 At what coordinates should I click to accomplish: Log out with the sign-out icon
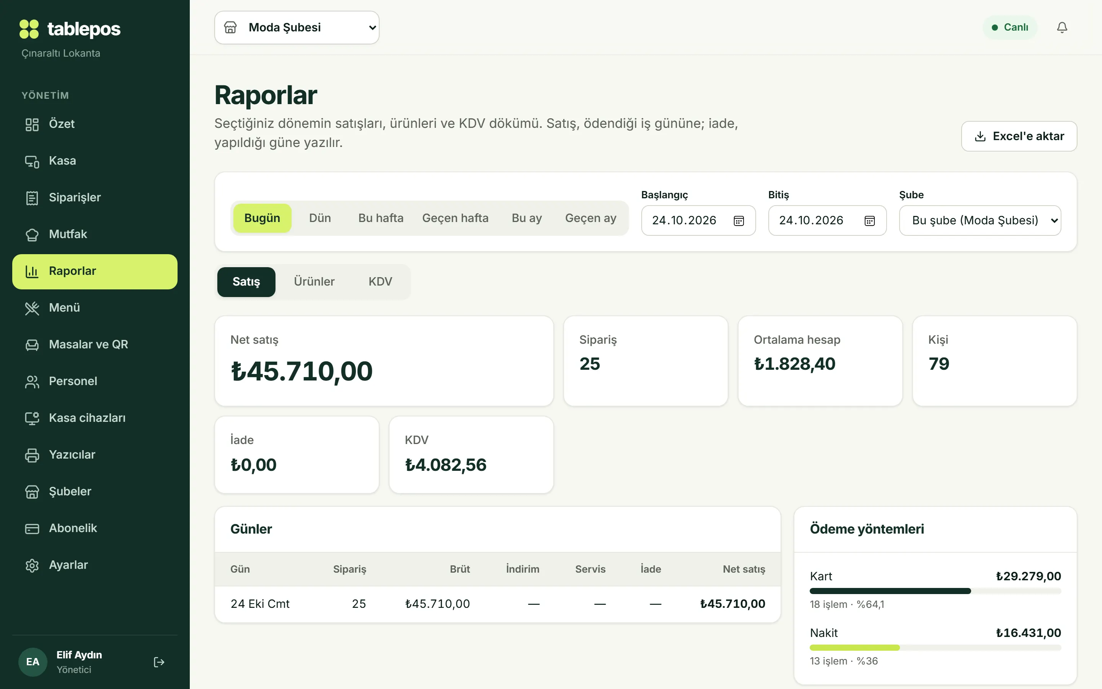(x=159, y=662)
